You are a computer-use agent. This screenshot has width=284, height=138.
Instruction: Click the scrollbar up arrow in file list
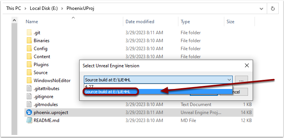click(x=14, y=21)
